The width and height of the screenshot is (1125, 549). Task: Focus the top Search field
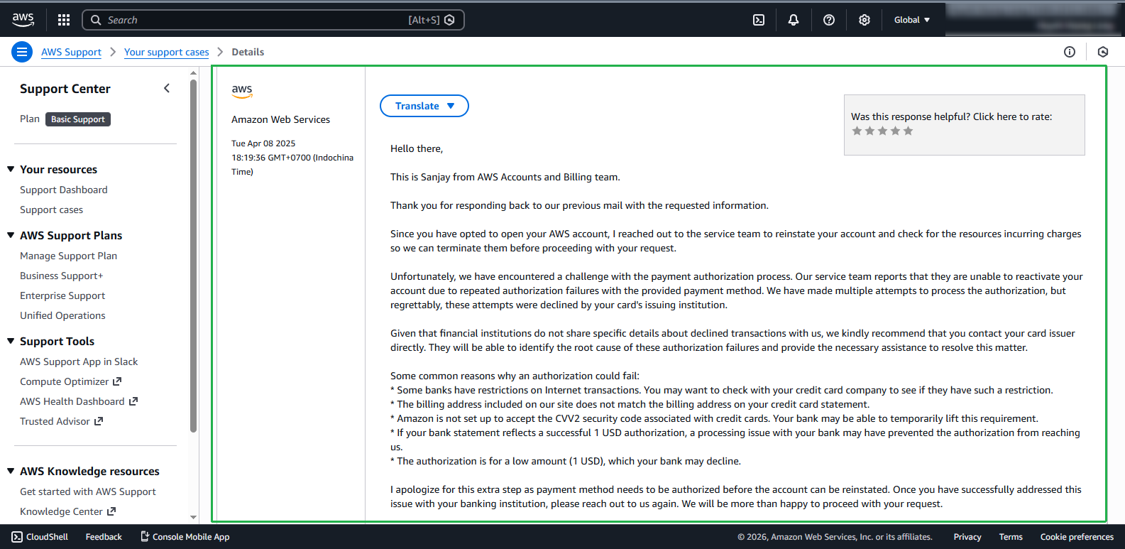pos(273,20)
